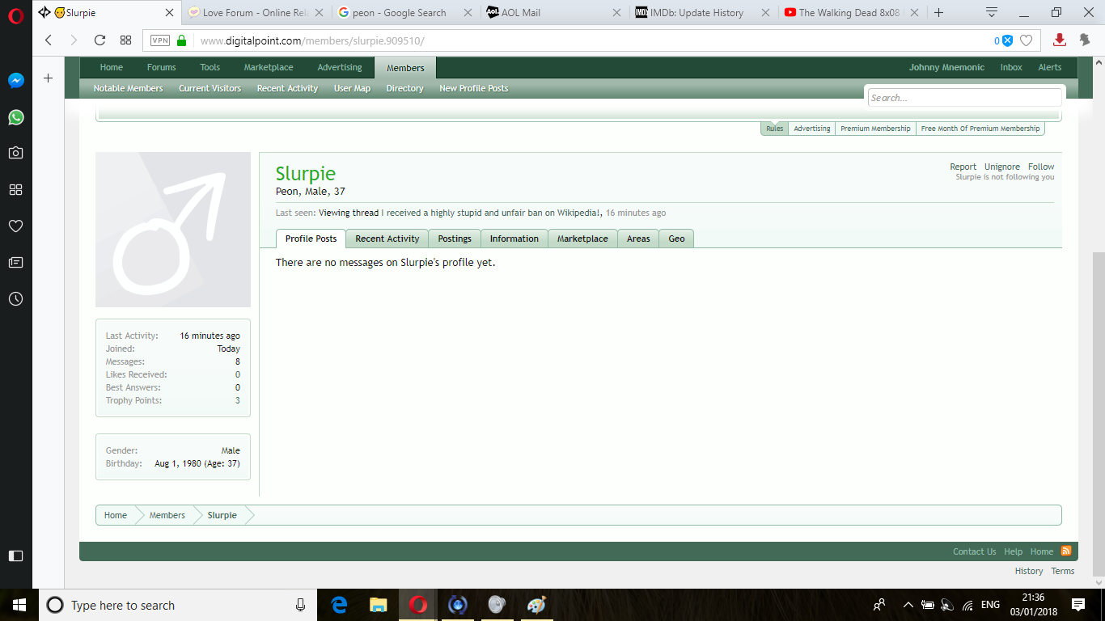Select the Areas profile tab

(638, 239)
